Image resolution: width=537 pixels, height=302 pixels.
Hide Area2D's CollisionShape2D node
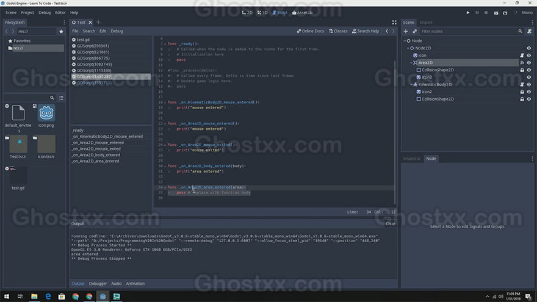pyautogui.click(x=529, y=70)
